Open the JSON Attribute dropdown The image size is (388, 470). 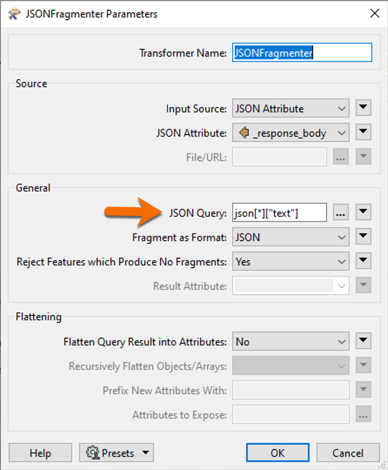point(291,132)
